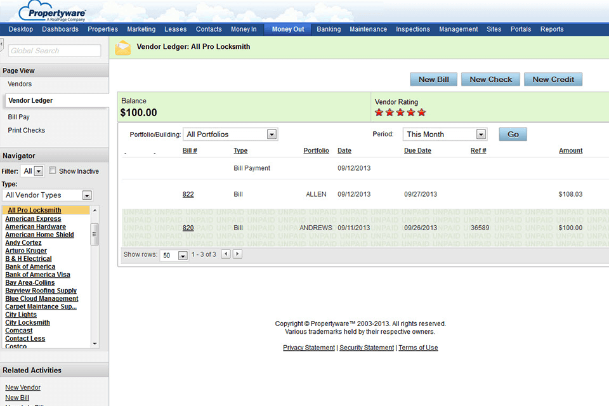This screenshot has height=406, width=609.
Task: Click the vendor list scrollbar thumb
Action: point(95,234)
